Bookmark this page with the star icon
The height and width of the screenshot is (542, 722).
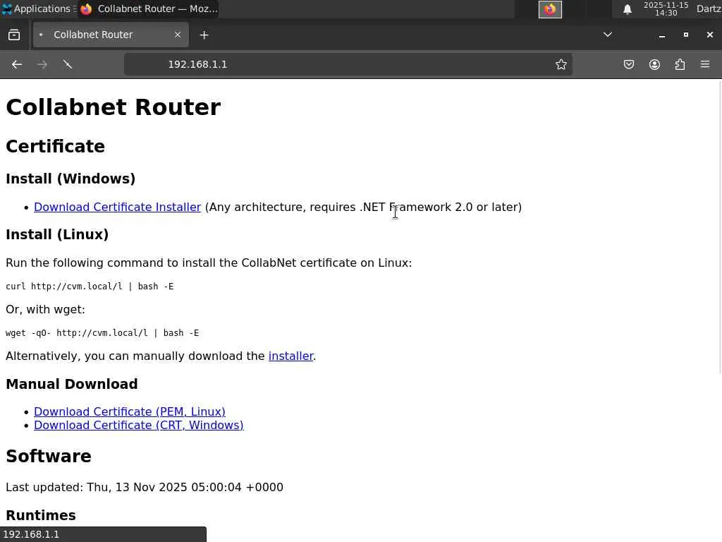pyautogui.click(x=561, y=64)
